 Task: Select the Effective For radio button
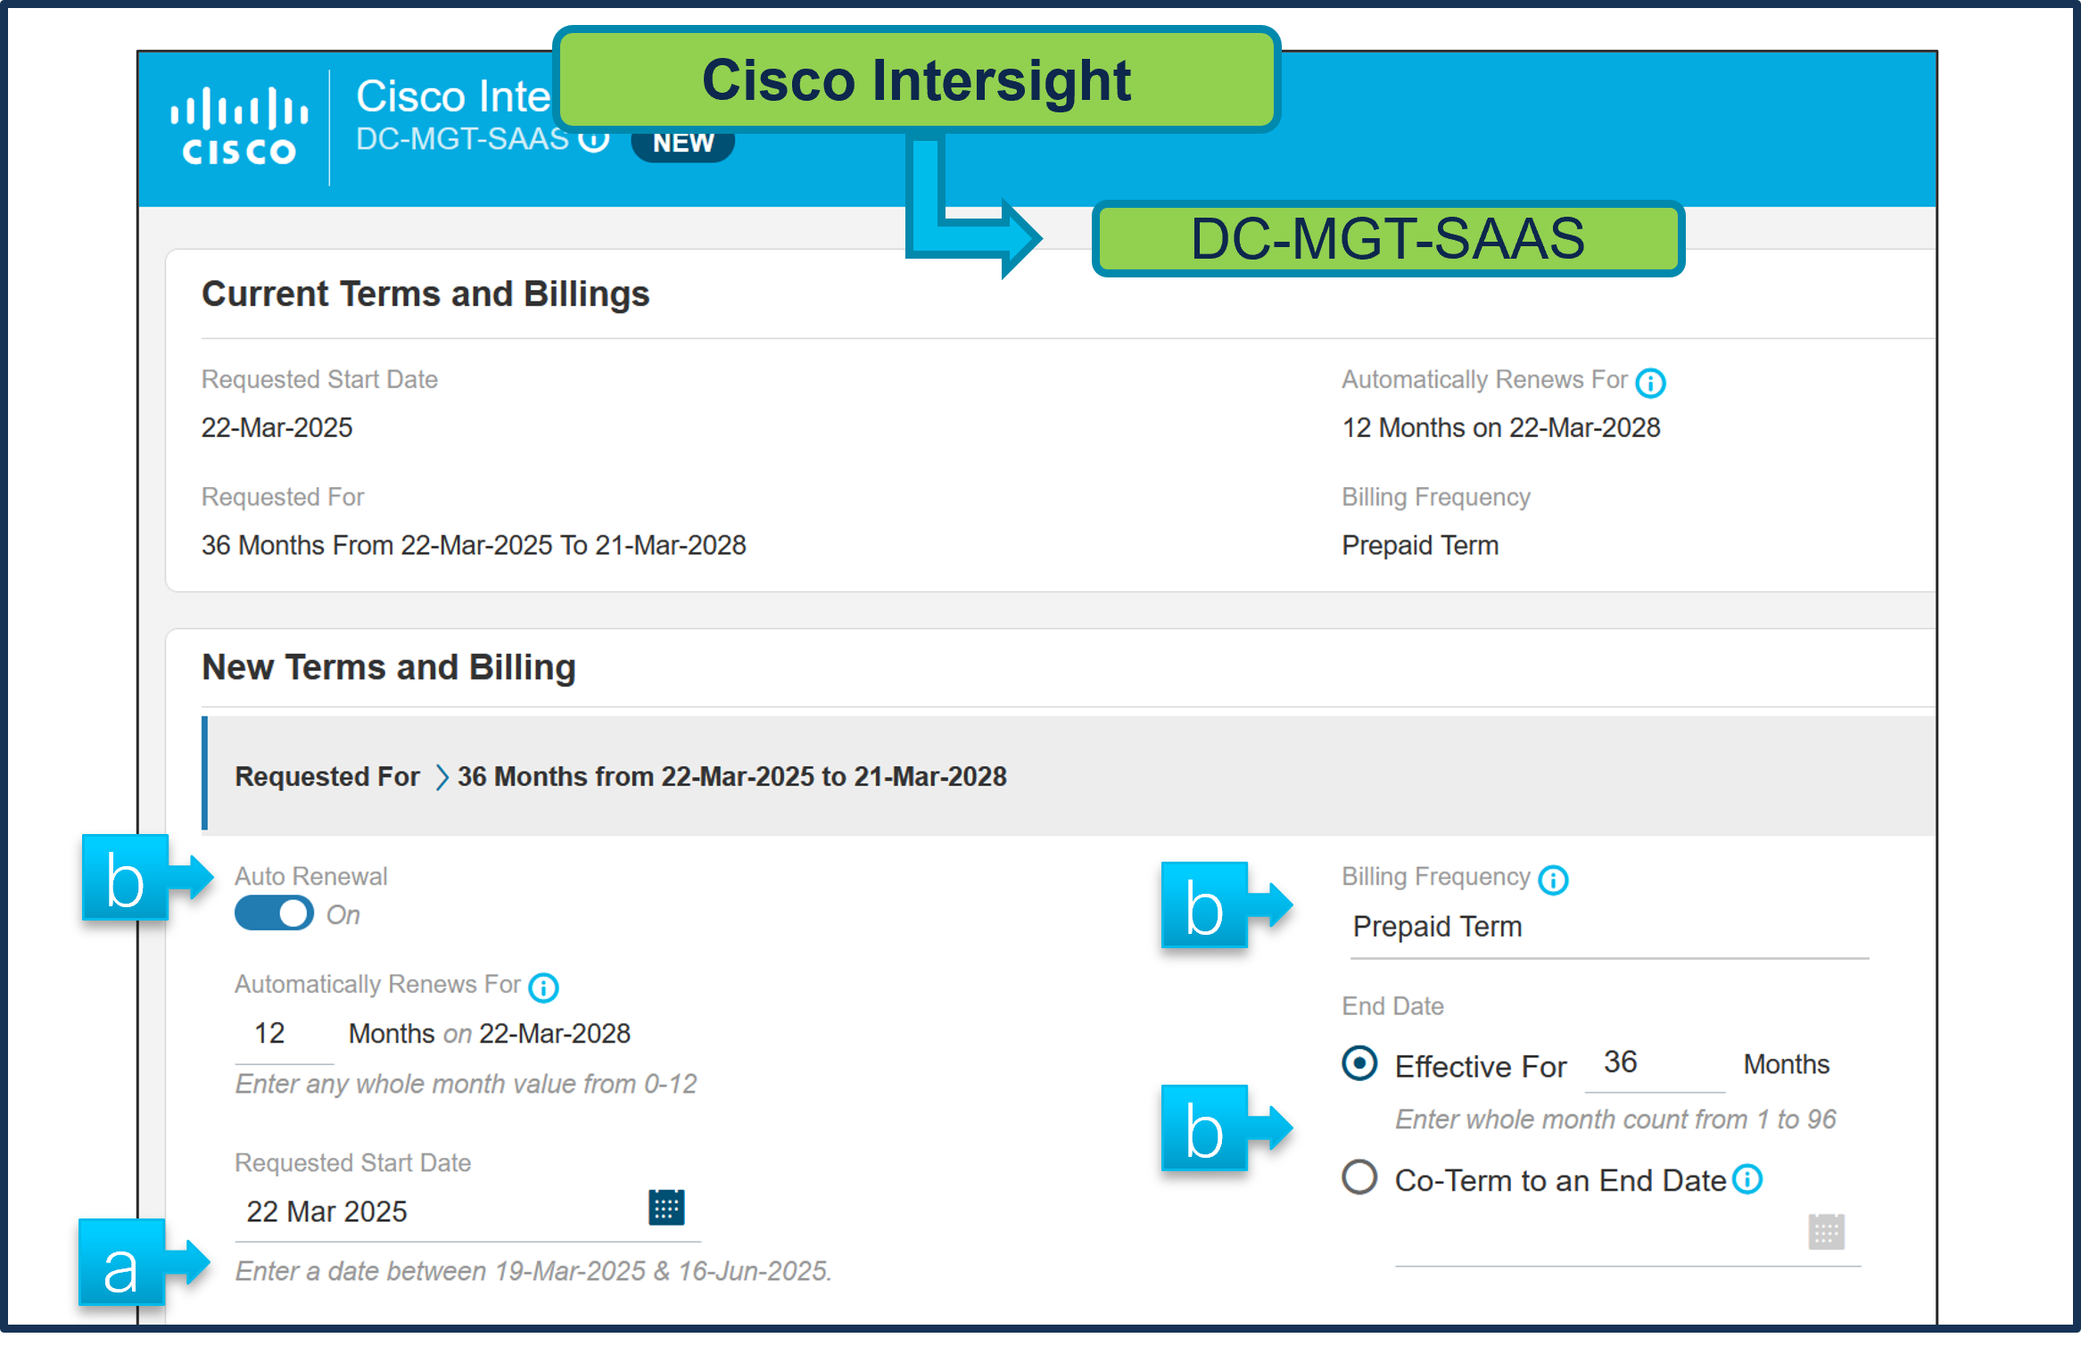tap(1359, 1063)
